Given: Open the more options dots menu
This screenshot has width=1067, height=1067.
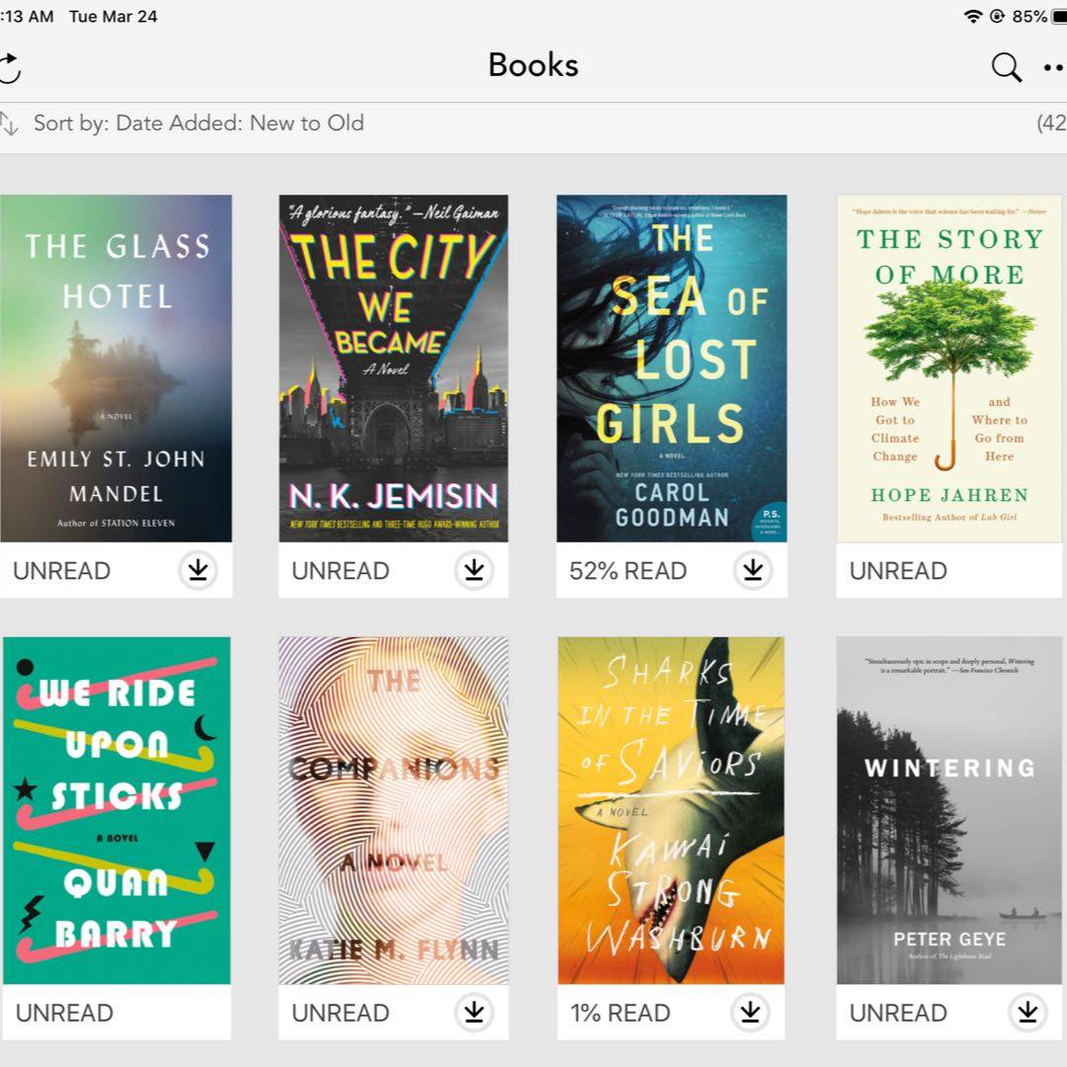Looking at the screenshot, I should coord(1054,67).
